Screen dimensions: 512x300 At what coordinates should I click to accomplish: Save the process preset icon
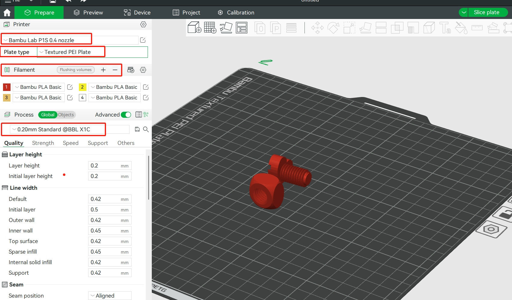click(137, 129)
